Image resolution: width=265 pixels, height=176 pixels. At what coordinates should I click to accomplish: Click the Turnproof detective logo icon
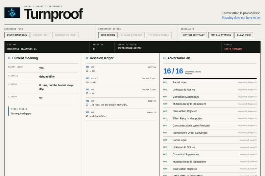point(12,13)
